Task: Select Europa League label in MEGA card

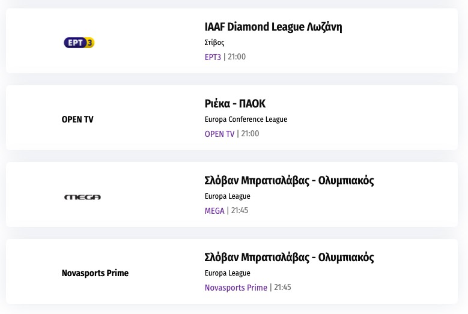Action: [x=227, y=196]
